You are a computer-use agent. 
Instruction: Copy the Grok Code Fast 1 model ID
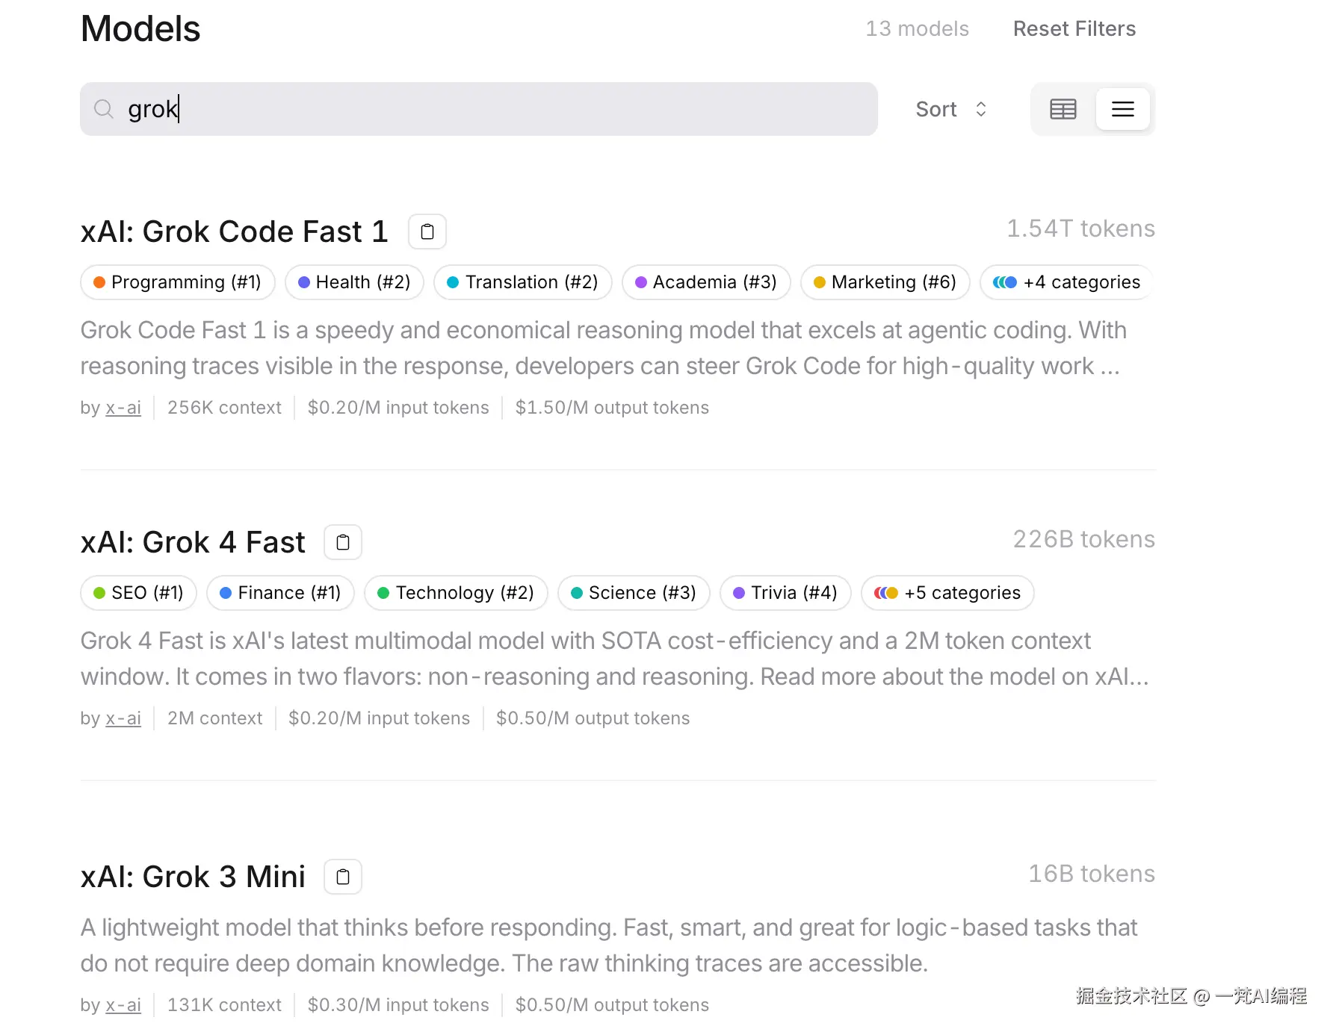click(x=427, y=231)
